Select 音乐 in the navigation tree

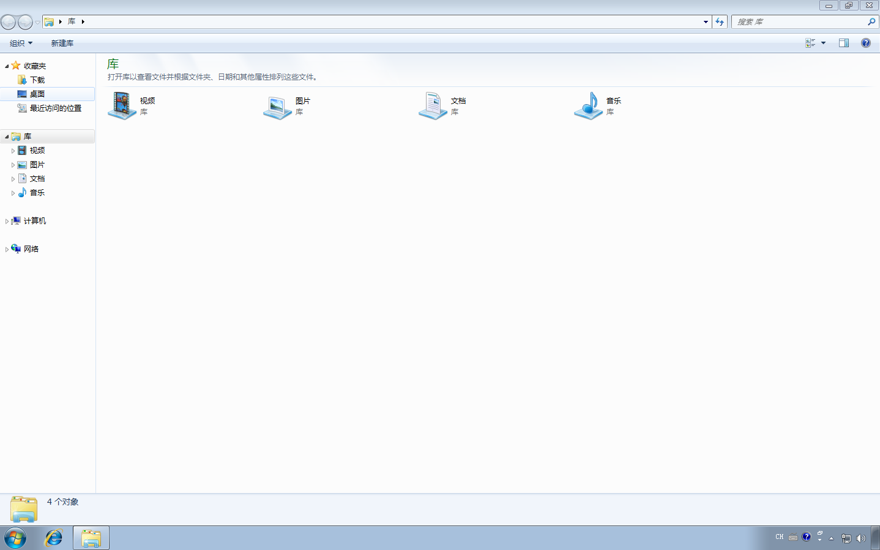click(x=37, y=192)
